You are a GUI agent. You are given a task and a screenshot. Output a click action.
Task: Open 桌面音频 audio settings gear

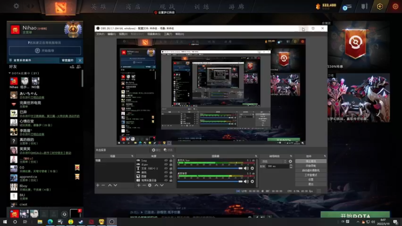[252, 181]
